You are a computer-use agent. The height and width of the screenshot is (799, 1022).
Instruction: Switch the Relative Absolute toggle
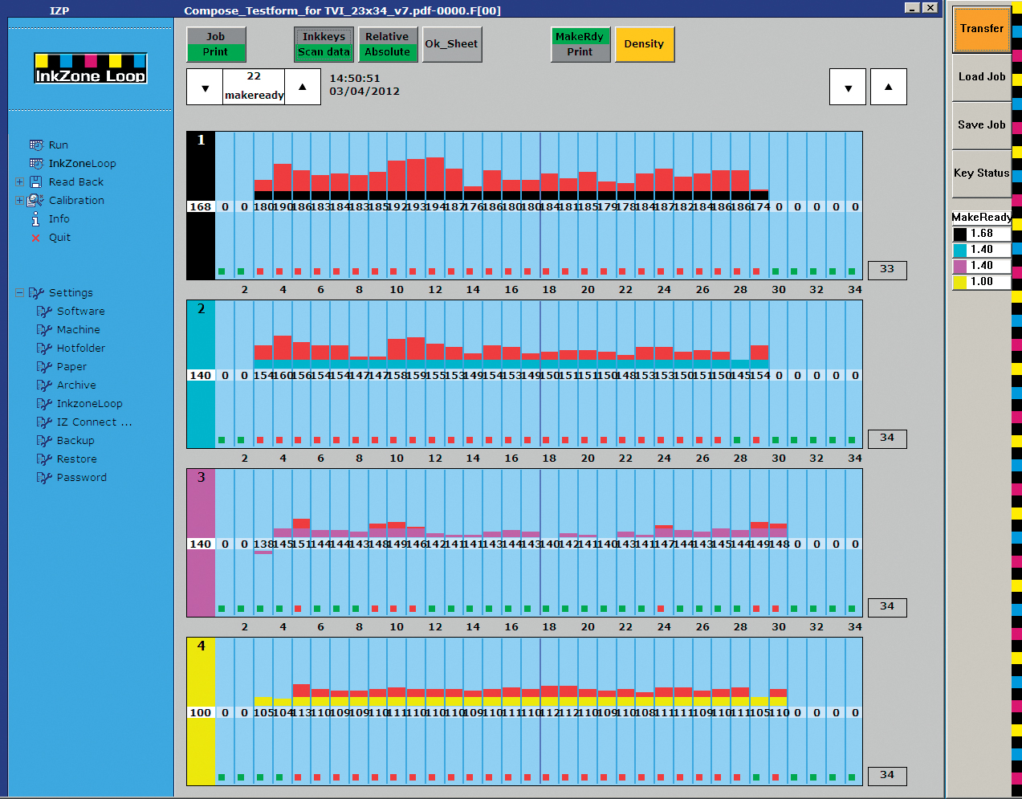pyautogui.click(x=387, y=44)
